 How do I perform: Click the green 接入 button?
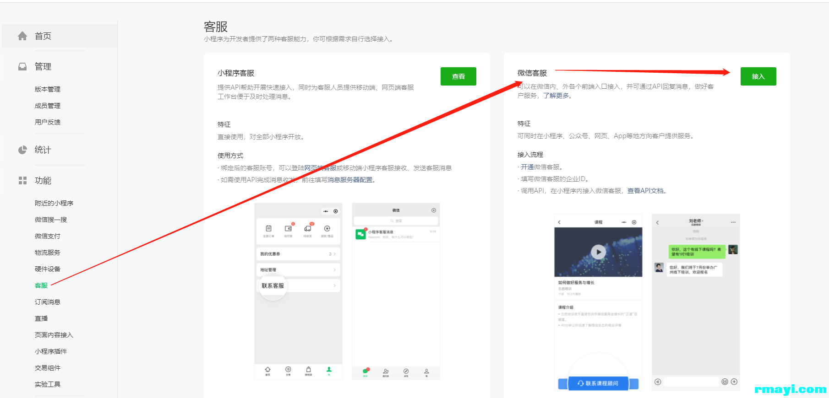point(758,76)
